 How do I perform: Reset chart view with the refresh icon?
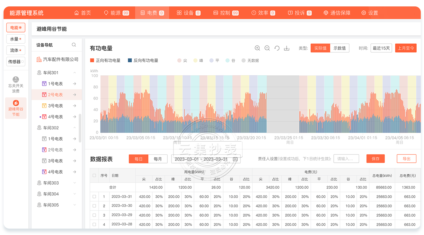click(277, 48)
